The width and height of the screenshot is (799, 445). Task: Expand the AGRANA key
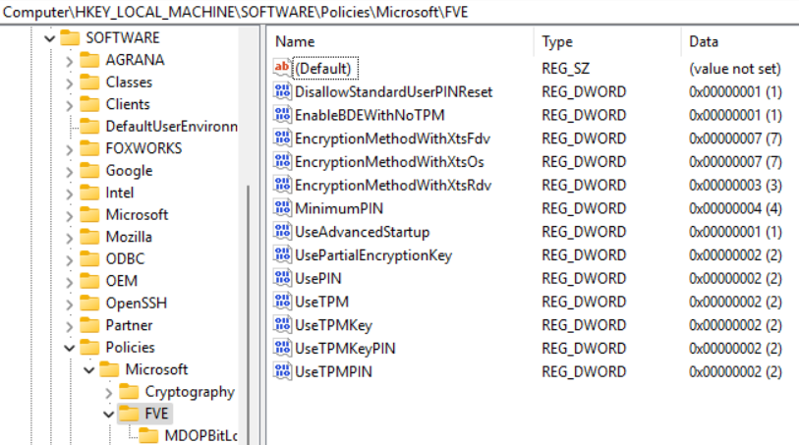tap(70, 62)
